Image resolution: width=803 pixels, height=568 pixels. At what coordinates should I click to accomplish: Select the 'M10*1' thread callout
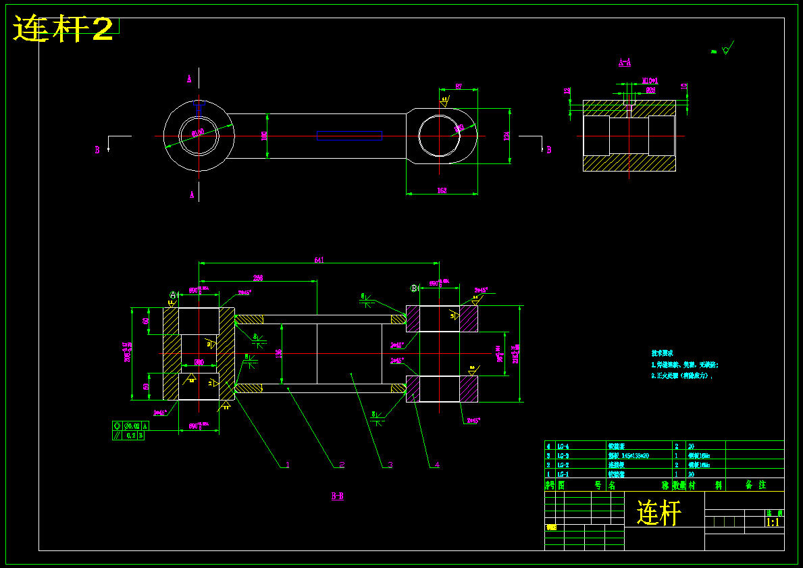[650, 81]
